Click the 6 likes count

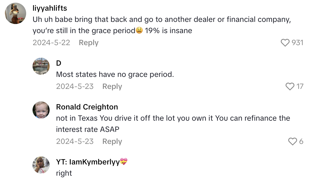301,141
